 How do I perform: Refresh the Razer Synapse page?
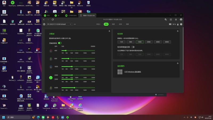[53, 19]
